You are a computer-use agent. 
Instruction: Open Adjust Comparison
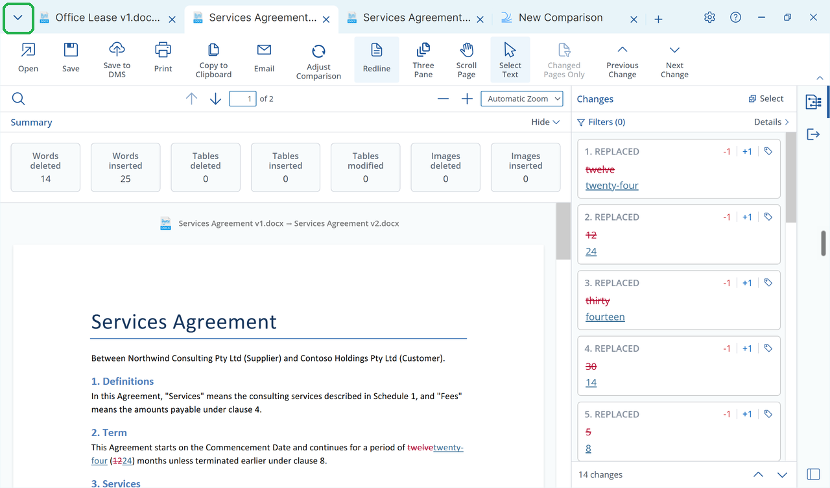pyautogui.click(x=318, y=61)
